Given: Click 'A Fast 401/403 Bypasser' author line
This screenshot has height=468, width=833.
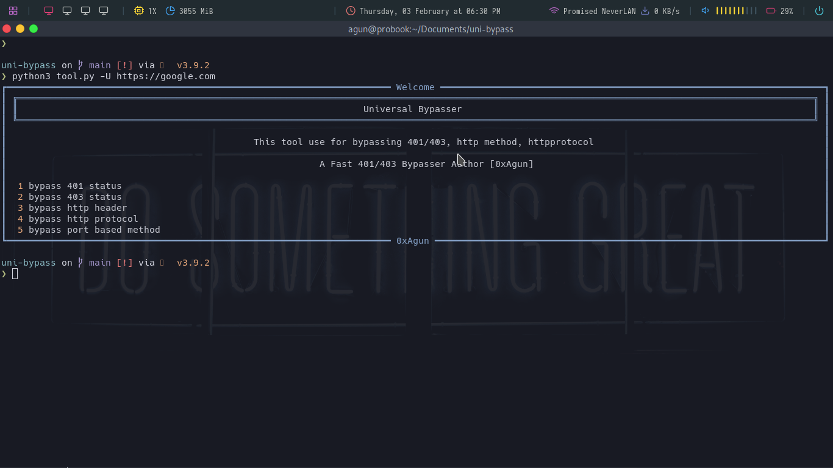Looking at the screenshot, I should pyautogui.click(x=426, y=164).
